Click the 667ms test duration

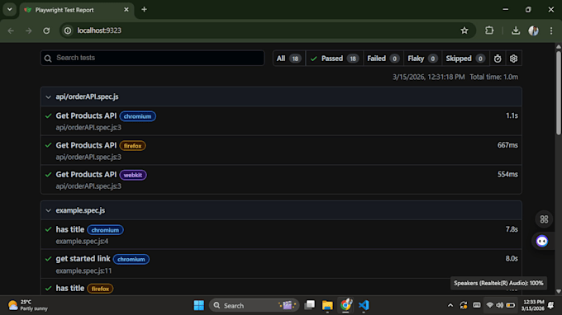507,145
